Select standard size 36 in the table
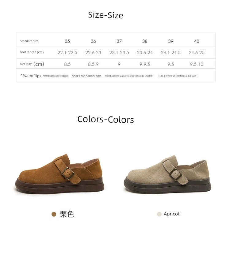Viewport: 230px width, 255px height. [x=93, y=41]
